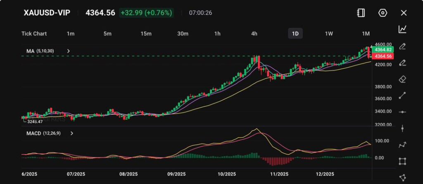The width and height of the screenshot is (423, 184).
Task: Expand the MACD (12,26,9) indicator settings
Action: [72, 133]
